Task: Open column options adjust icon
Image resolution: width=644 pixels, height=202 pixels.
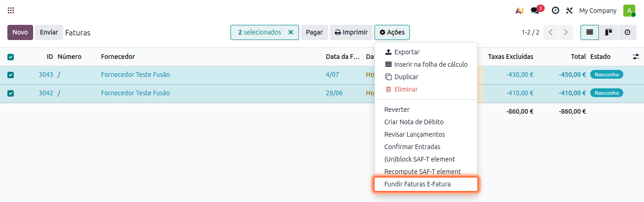Action: 636,57
